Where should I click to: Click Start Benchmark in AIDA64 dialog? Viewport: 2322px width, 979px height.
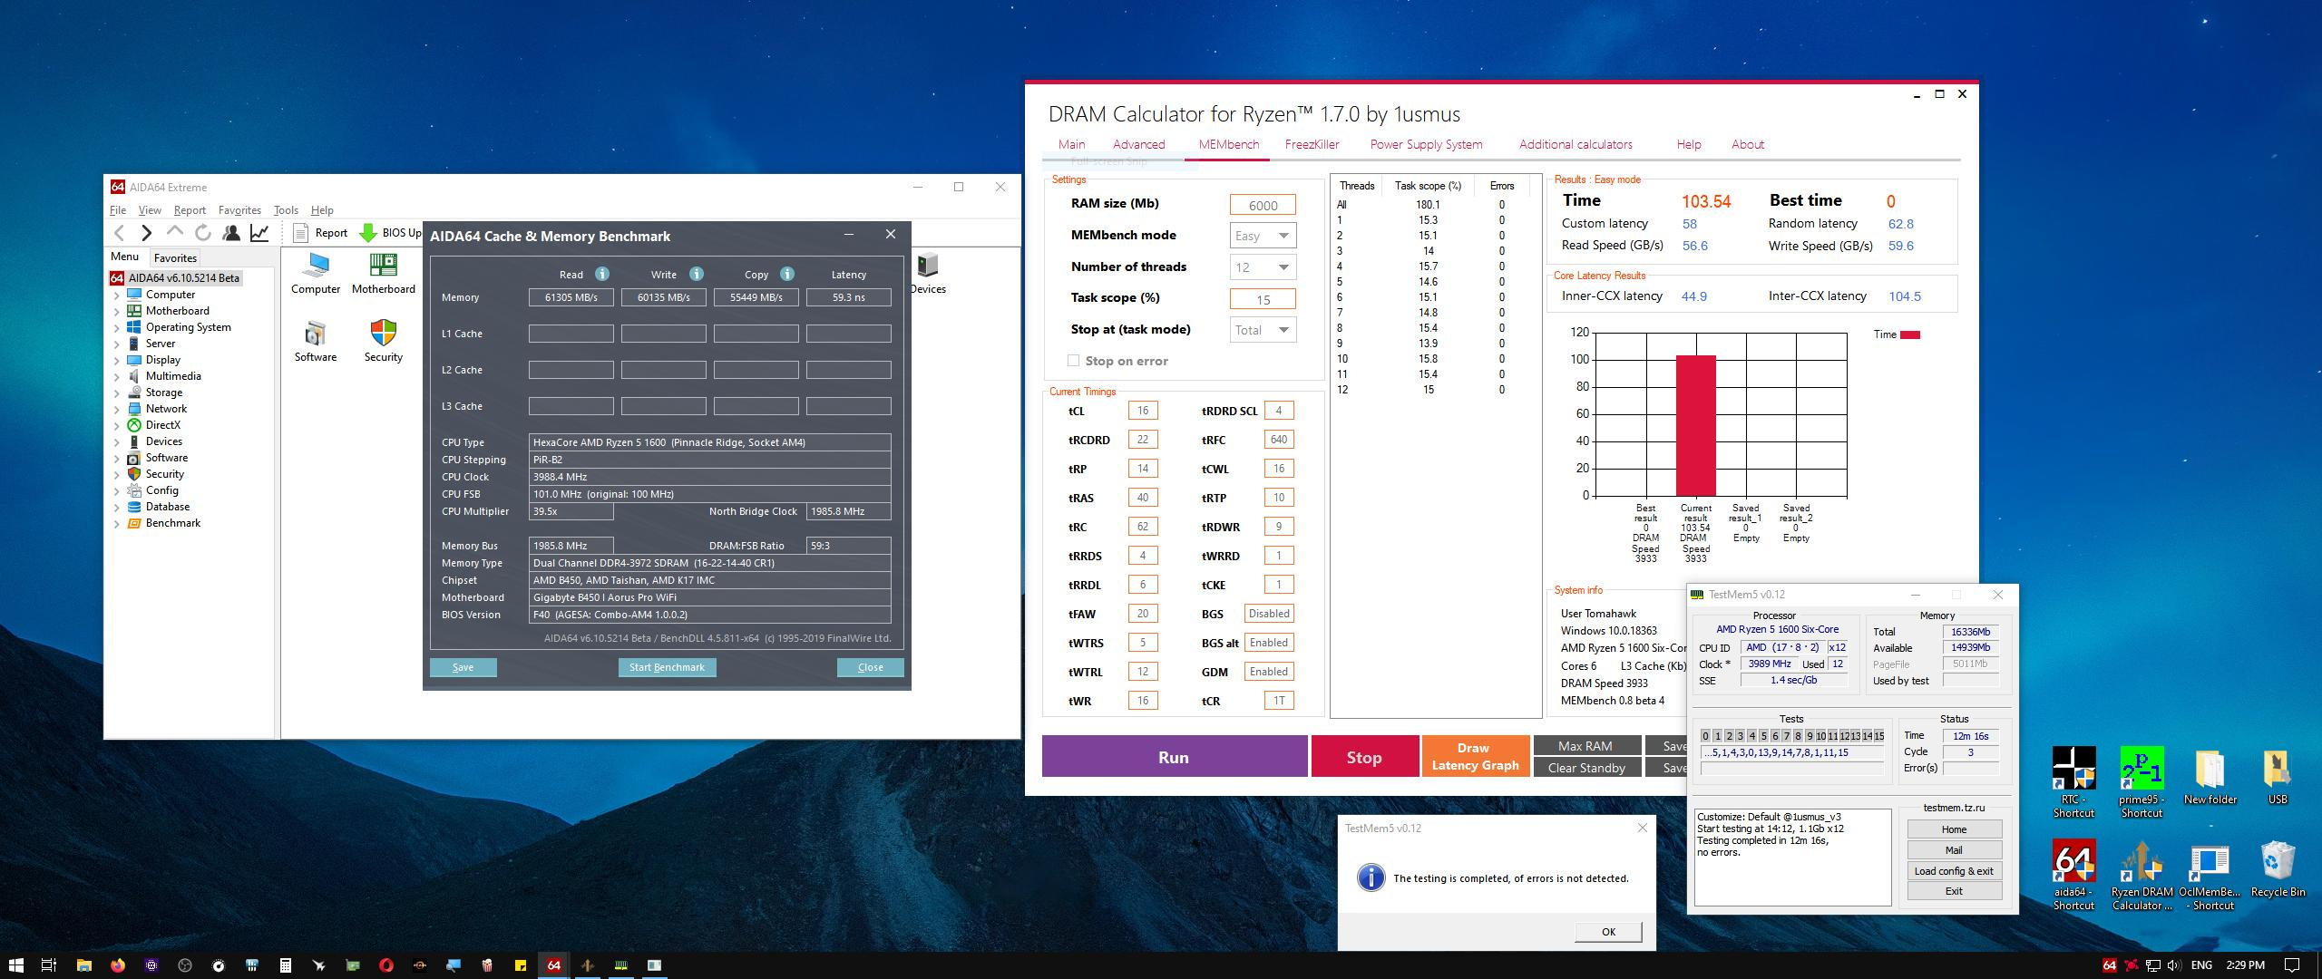coord(667,667)
